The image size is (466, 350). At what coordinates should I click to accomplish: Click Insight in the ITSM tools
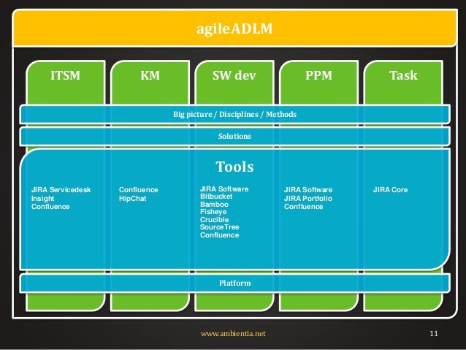tap(43, 198)
